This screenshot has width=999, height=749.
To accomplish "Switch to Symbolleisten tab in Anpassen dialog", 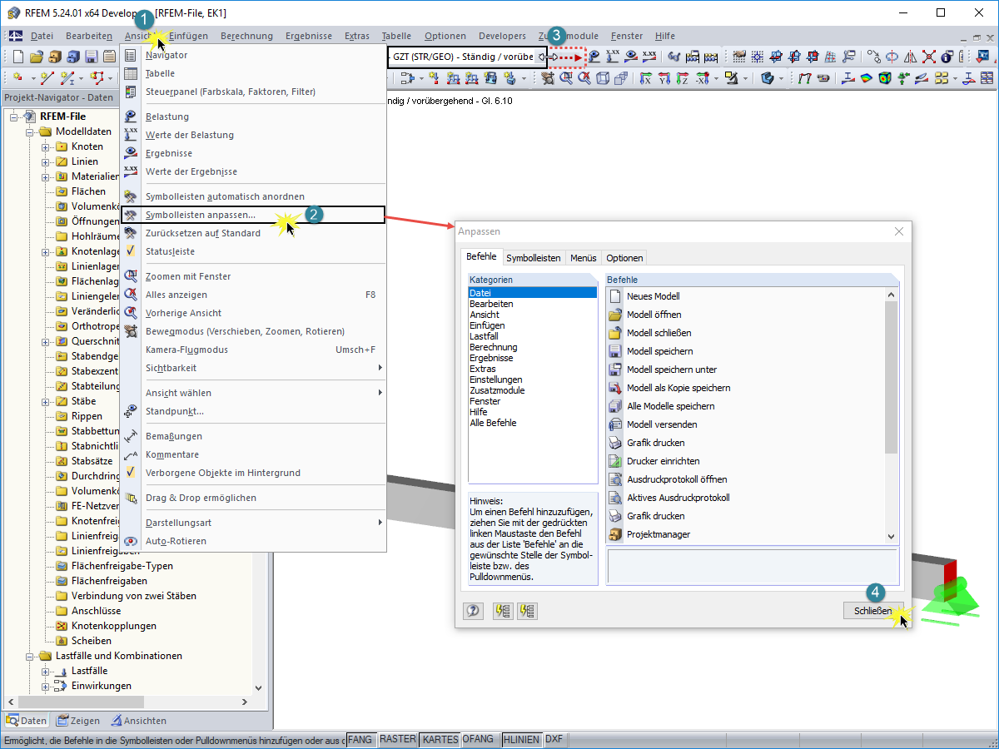I will 534,258.
